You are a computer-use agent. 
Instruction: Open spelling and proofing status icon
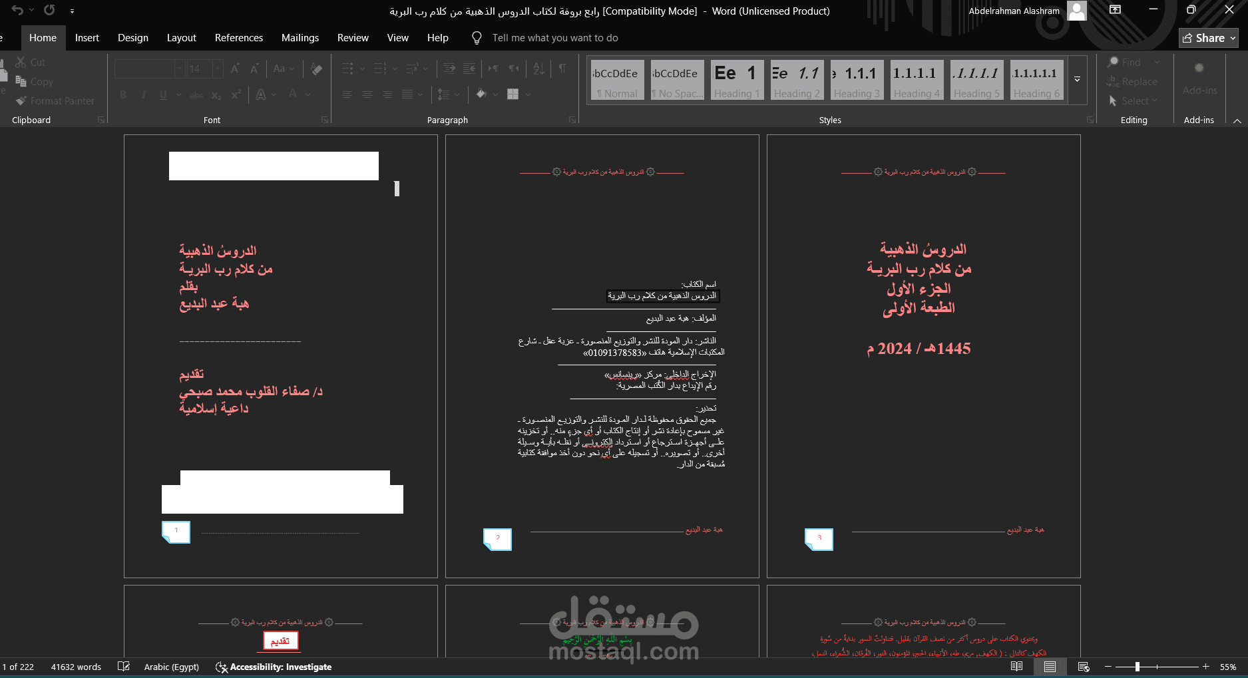point(123,667)
